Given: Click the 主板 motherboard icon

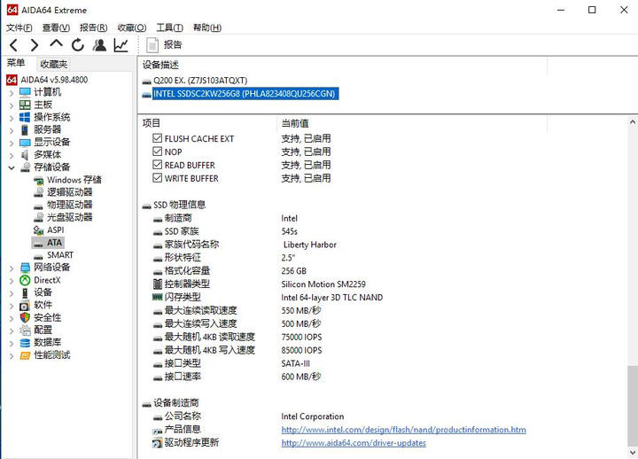Looking at the screenshot, I should (x=25, y=105).
